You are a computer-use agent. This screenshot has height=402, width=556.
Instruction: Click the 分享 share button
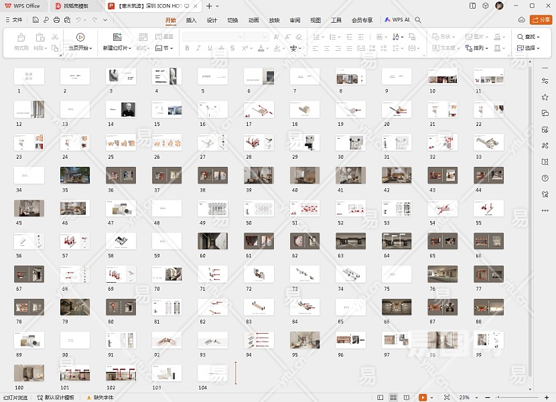tap(540, 20)
